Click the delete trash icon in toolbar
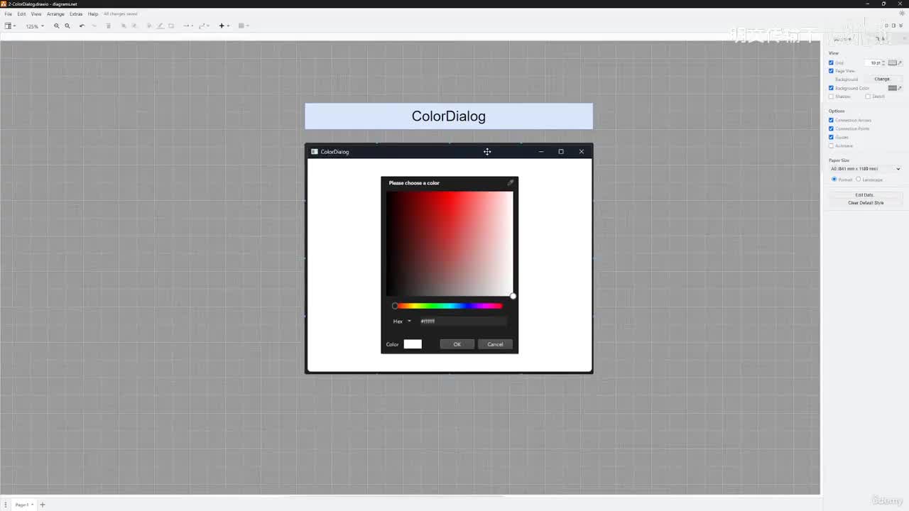This screenshot has width=909, height=511. [x=108, y=26]
